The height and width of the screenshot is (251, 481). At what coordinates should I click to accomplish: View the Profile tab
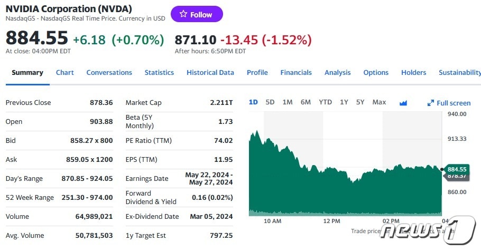pyautogui.click(x=257, y=73)
